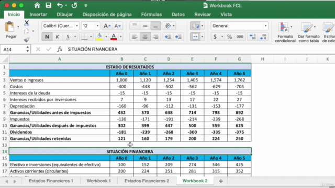Toggle wrap text button

[x=195, y=26]
